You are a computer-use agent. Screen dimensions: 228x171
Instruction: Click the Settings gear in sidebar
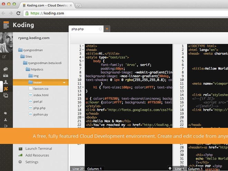coord(20,162)
